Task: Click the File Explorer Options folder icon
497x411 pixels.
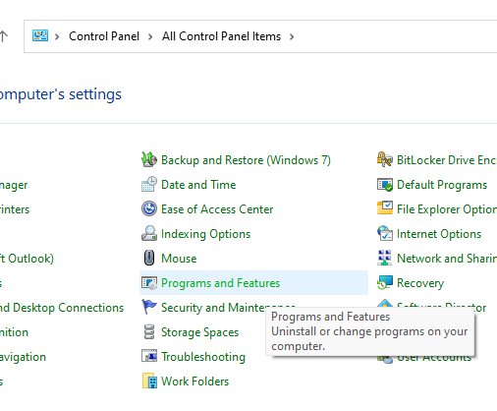Action: point(385,208)
